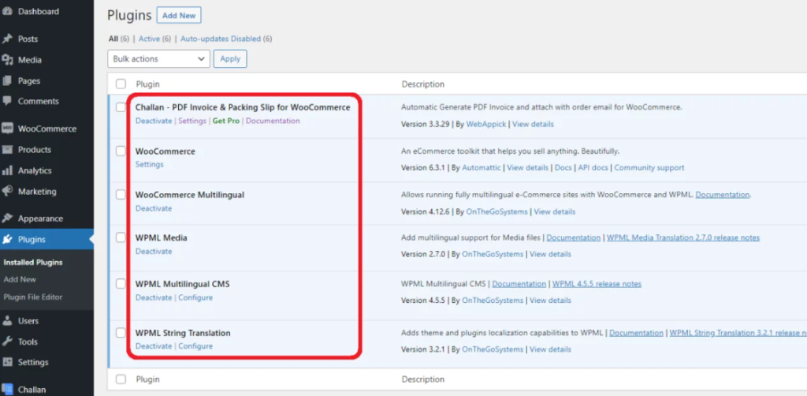Click the Plugin column header in table footer
The image size is (807, 396).
147,379
